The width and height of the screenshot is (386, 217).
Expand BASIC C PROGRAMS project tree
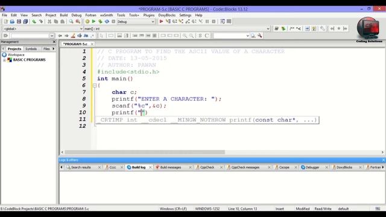[4, 60]
